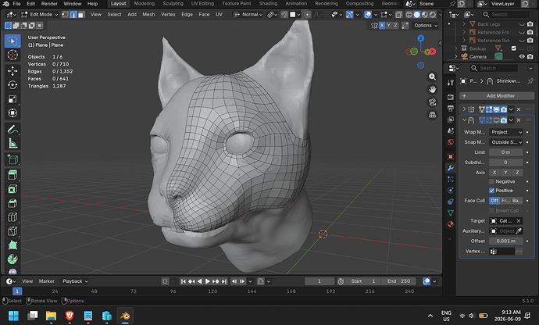The width and height of the screenshot is (539, 325).
Task: Open the Wrap Method Project dropdown
Action: [506, 132]
